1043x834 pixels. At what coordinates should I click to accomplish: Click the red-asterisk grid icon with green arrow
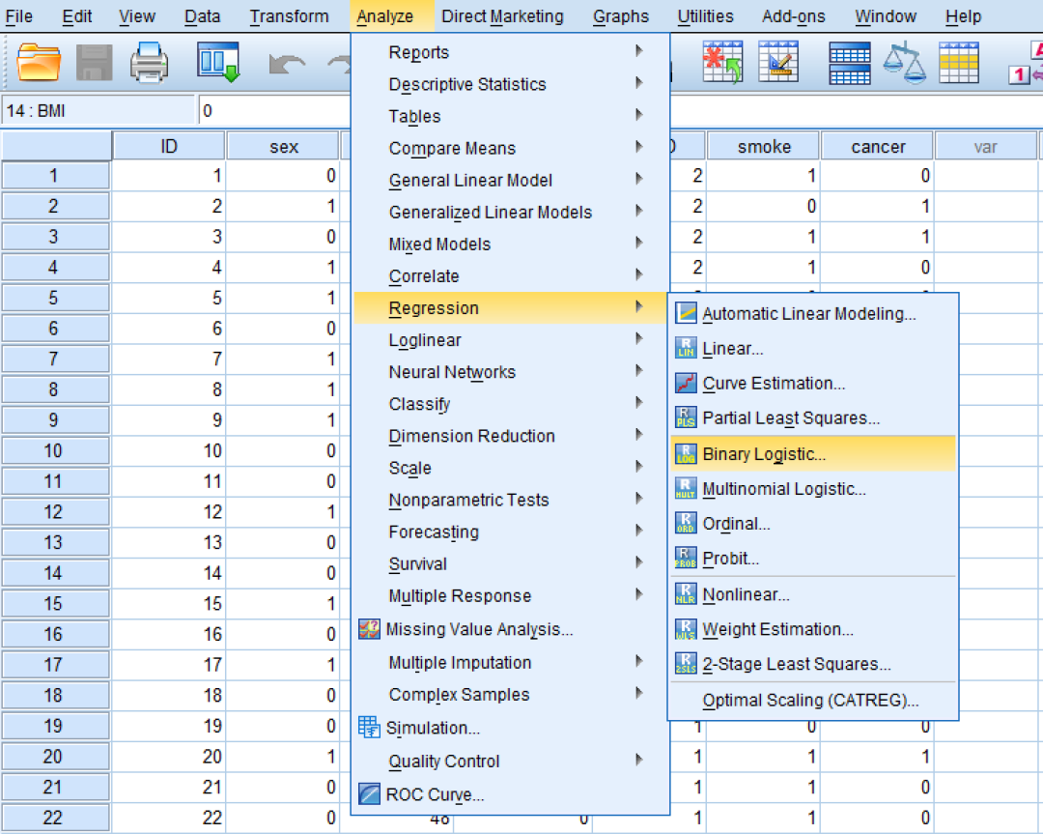pyautogui.click(x=723, y=62)
